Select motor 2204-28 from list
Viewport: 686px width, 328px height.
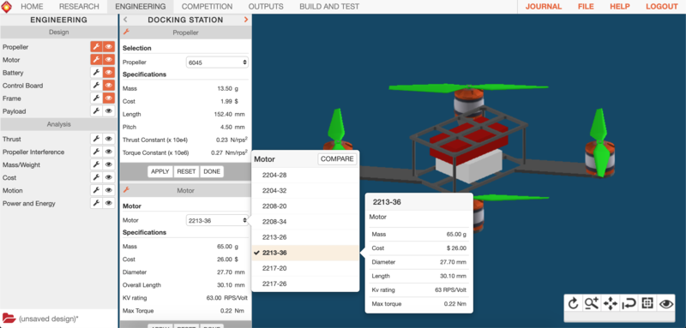coord(305,176)
